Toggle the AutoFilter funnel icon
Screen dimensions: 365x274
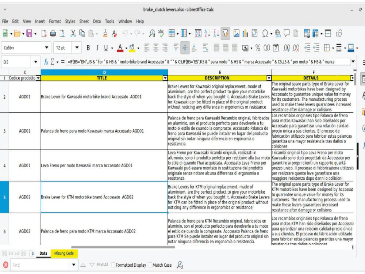pyautogui.click(x=225, y=33)
